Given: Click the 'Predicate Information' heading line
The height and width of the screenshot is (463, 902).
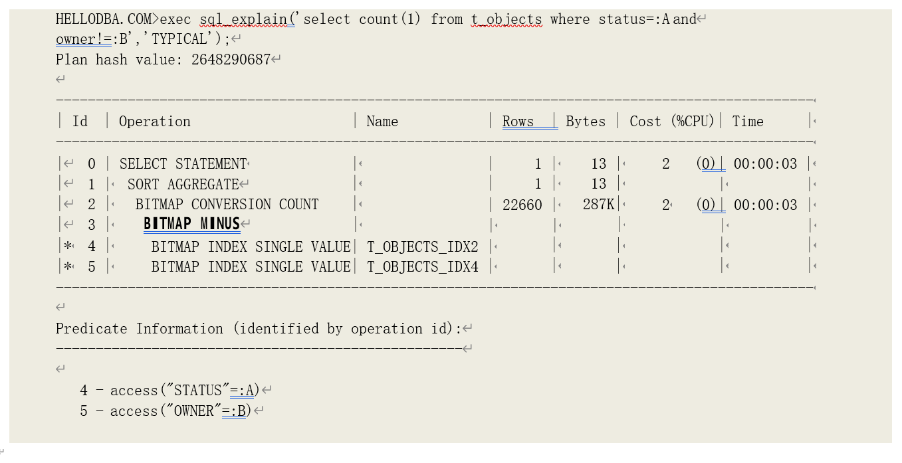Looking at the screenshot, I should point(259,328).
